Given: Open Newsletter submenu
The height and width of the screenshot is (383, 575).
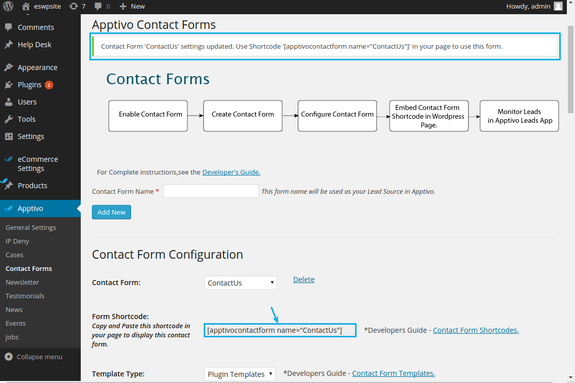Looking at the screenshot, I should pyautogui.click(x=22, y=283).
